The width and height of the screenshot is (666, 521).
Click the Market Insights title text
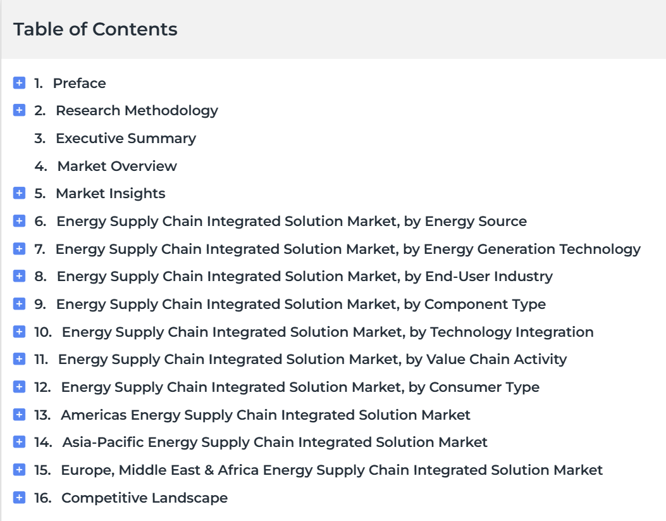click(111, 193)
